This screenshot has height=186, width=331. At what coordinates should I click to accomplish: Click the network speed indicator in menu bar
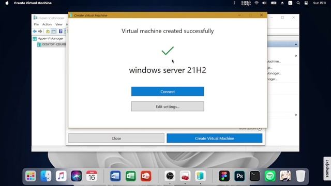[x=246, y=3]
